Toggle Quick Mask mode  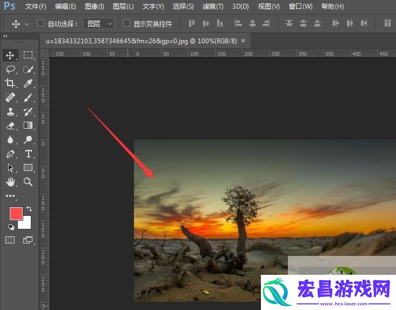tap(10, 240)
